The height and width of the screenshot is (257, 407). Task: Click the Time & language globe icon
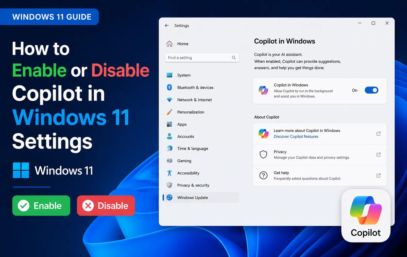point(169,148)
